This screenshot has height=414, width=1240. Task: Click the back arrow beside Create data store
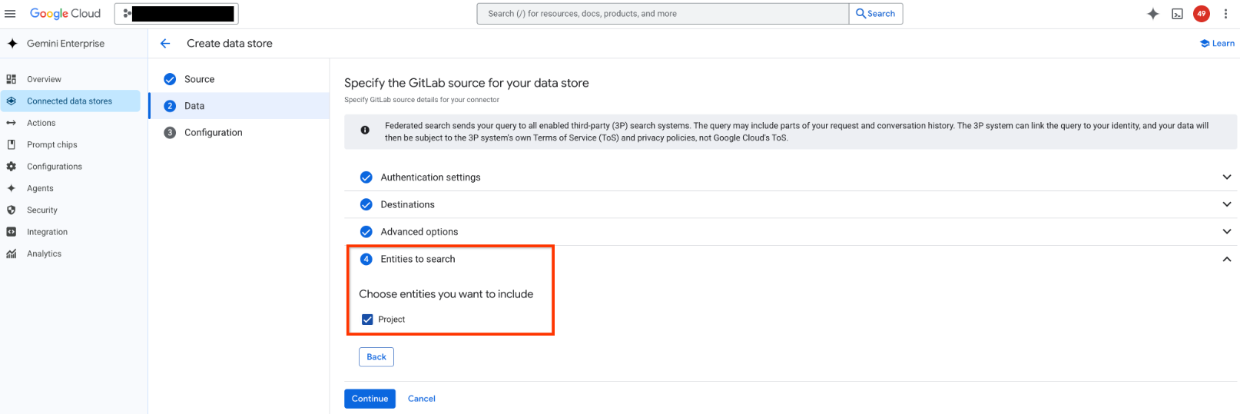coord(165,44)
